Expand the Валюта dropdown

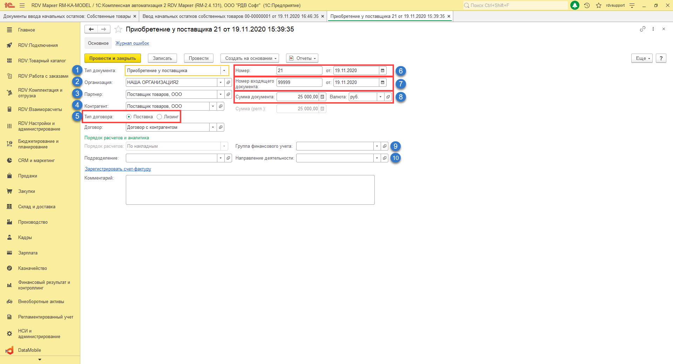pyautogui.click(x=380, y=97)
